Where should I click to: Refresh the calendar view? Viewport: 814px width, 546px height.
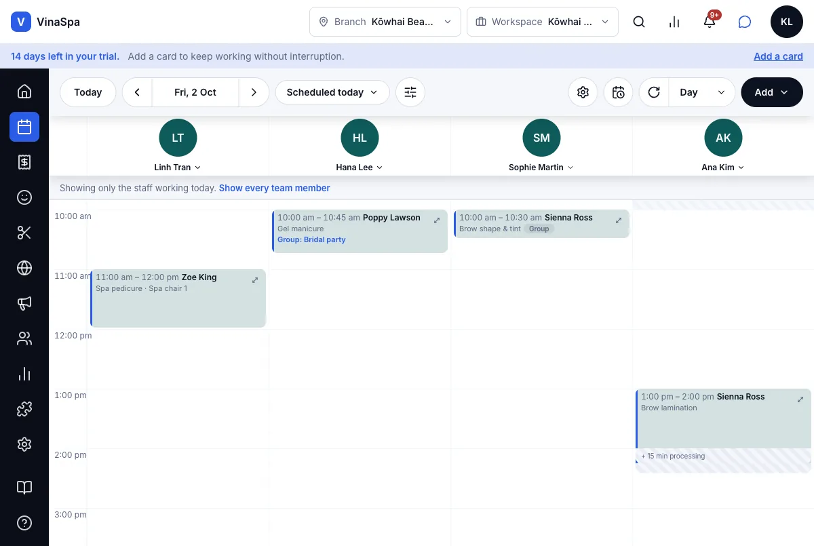[654, 92]
